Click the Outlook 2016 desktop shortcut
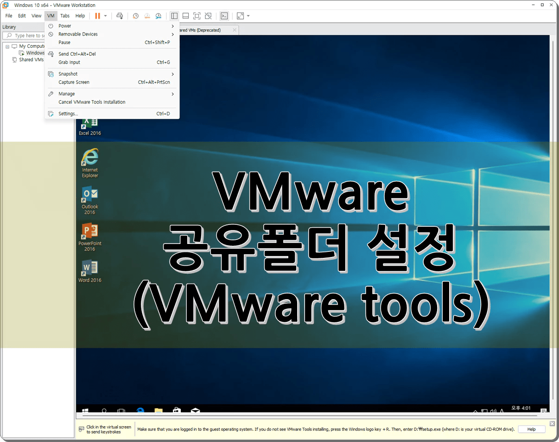 click(x=89, y=200)
